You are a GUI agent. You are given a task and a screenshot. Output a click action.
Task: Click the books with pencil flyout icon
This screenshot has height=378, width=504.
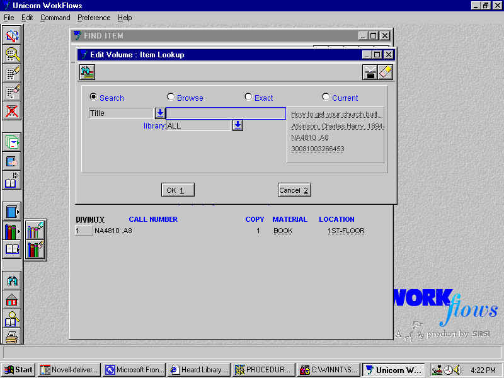click(35, 230)
